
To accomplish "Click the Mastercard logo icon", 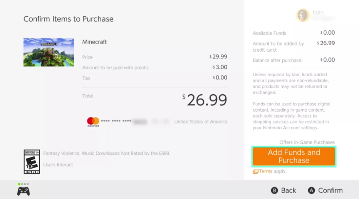I will tap(93, 122).
